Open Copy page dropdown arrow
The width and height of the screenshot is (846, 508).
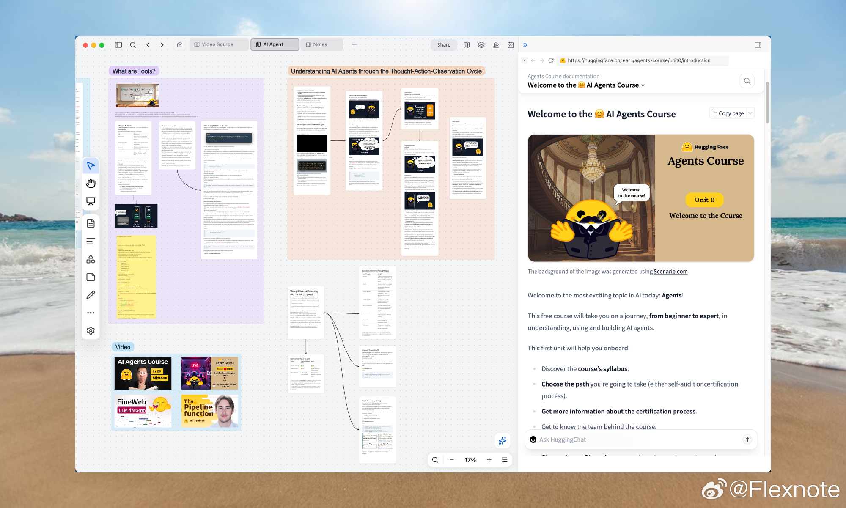coord(750,113)
